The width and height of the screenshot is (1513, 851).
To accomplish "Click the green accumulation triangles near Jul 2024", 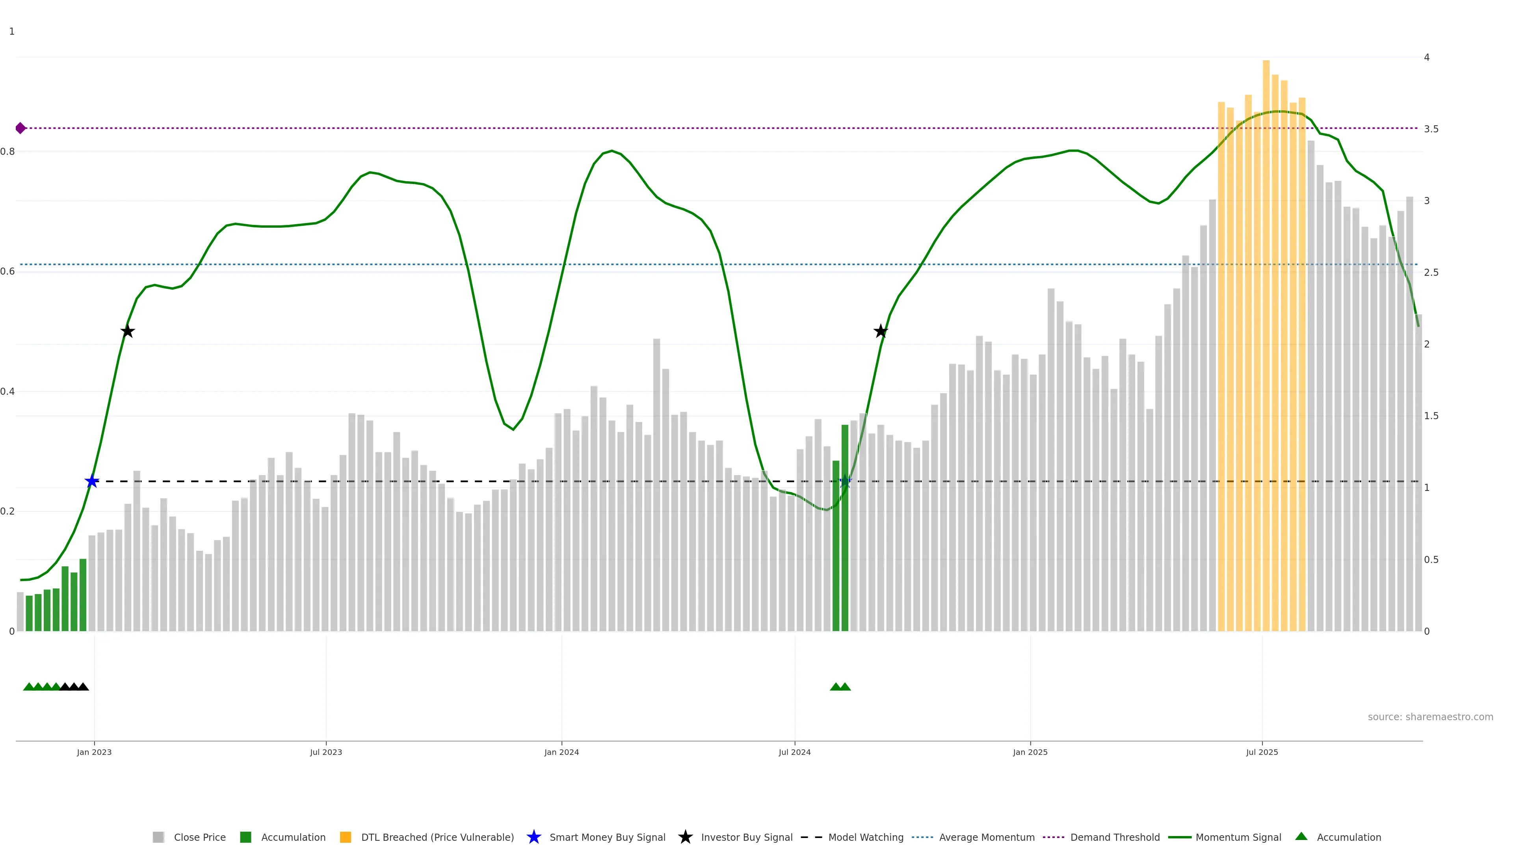I will tap(840, 687).
